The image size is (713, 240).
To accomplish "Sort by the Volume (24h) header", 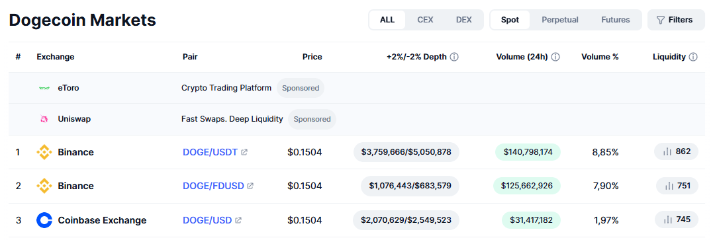I will 522,57.
